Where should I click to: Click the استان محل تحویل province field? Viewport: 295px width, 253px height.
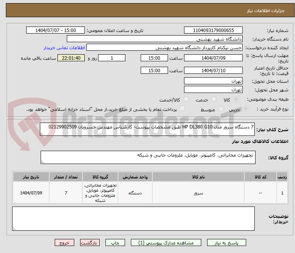[213, 81]
